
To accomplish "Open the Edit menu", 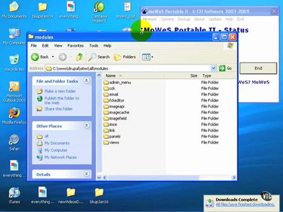I will tap(45, 46).
